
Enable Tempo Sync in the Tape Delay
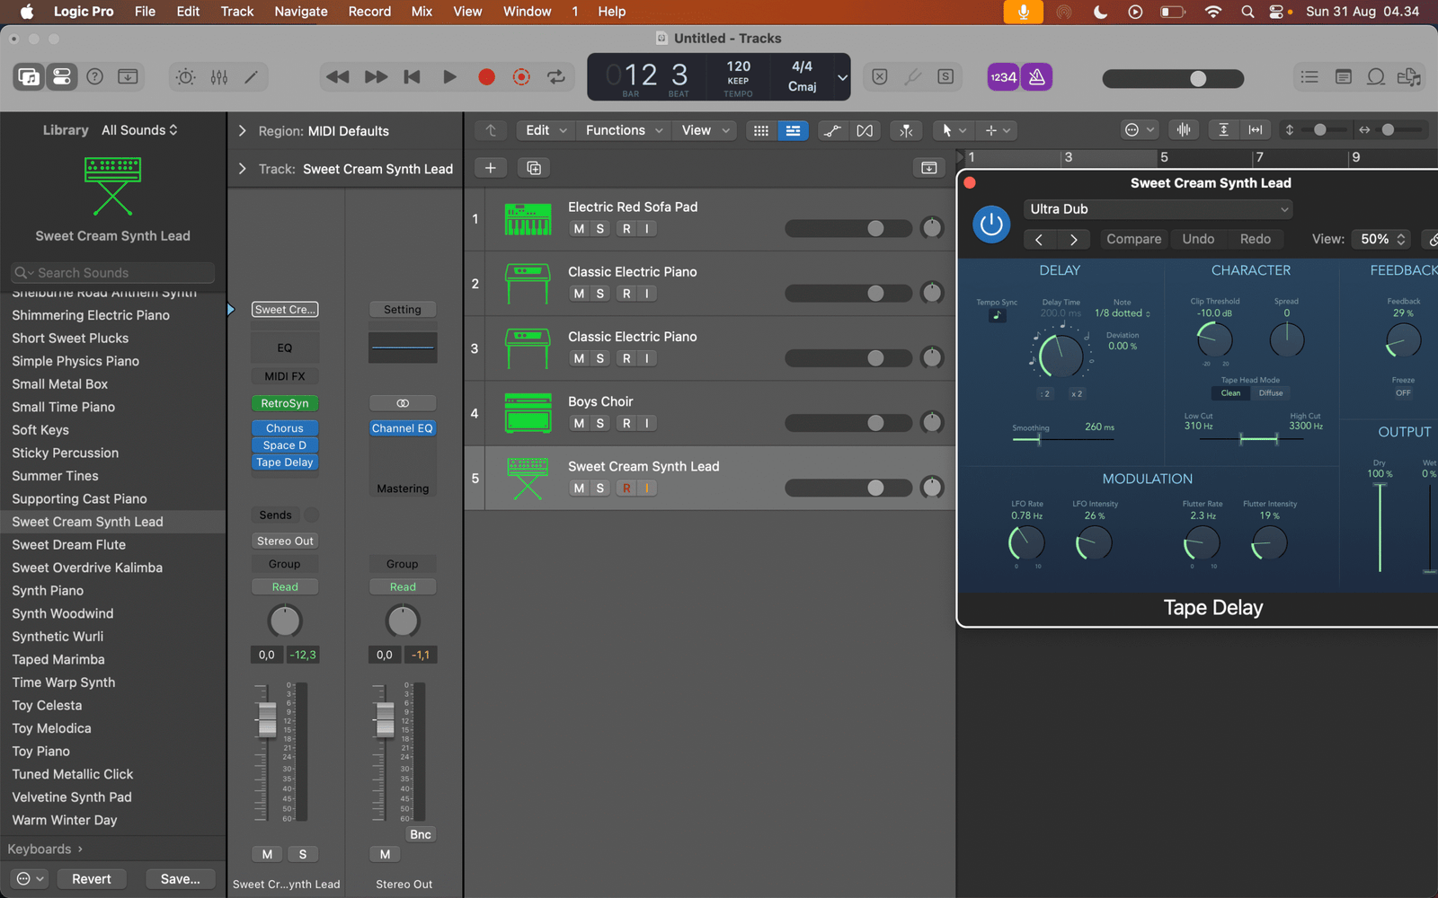[x=997, y=315]
